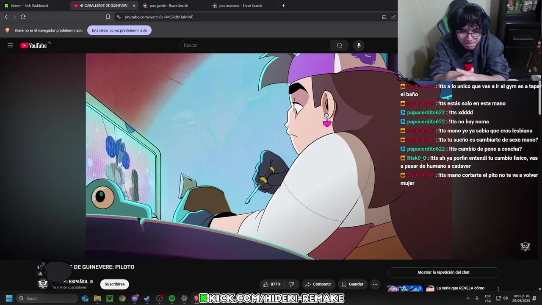
Task: Open Spotify from the taskbar
Action: (172, 298)
